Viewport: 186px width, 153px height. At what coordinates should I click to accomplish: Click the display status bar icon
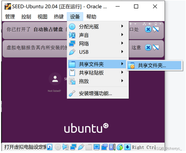(97, 147)
